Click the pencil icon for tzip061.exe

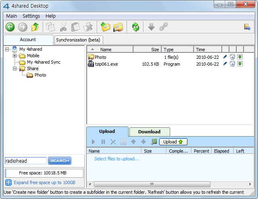click(225, 64)
